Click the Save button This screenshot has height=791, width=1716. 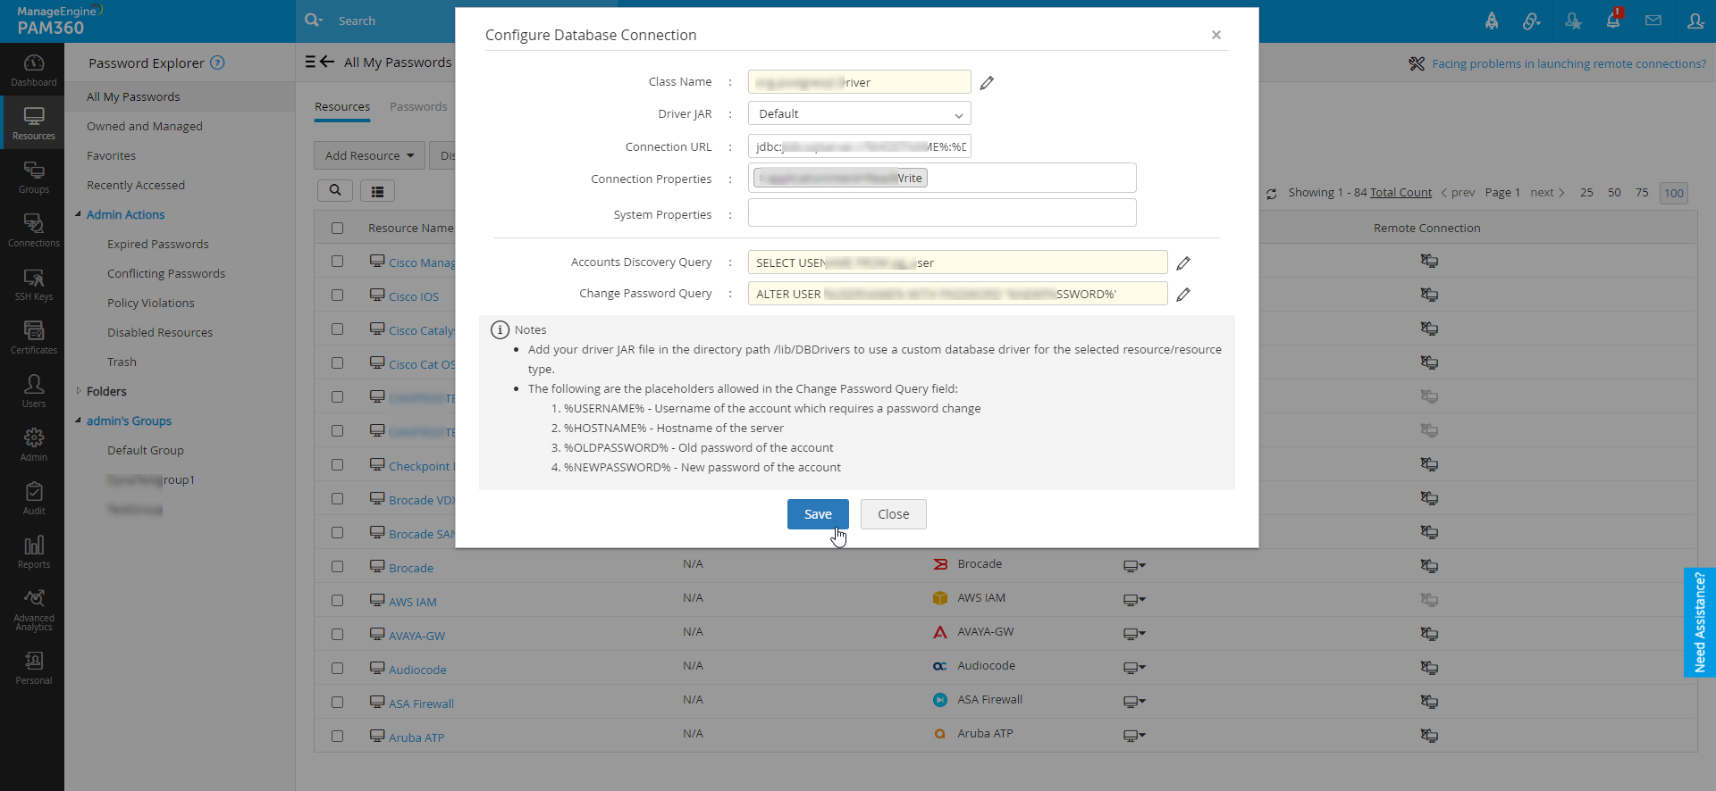(x=818, y=514)
